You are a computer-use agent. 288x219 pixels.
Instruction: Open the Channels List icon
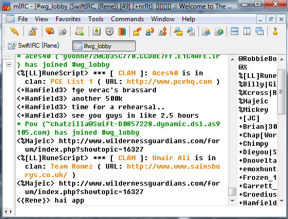[63, 31]
